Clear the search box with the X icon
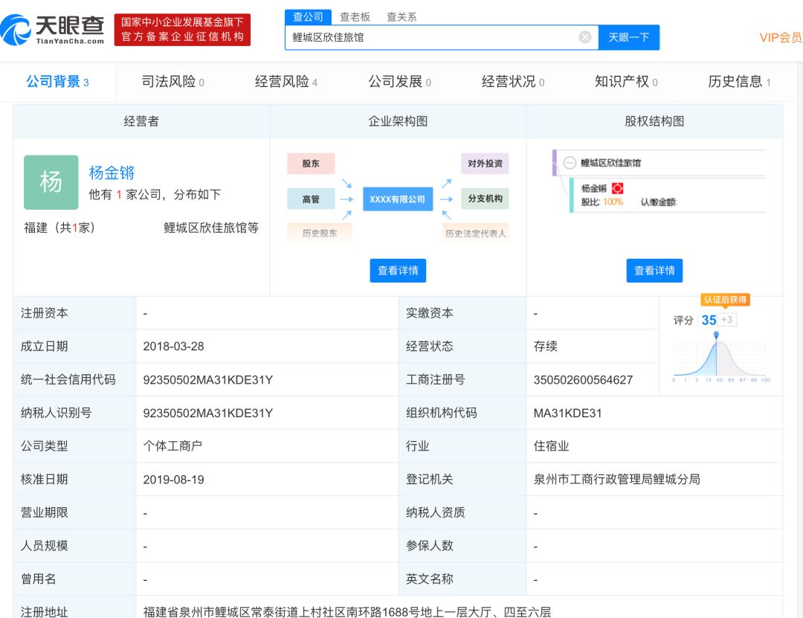Viewport: 803px width, 618px height. tap(585, 37)
